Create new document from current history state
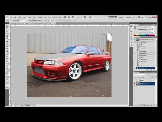The height and width of the screenshot is (122, 162). pos(147,70)
